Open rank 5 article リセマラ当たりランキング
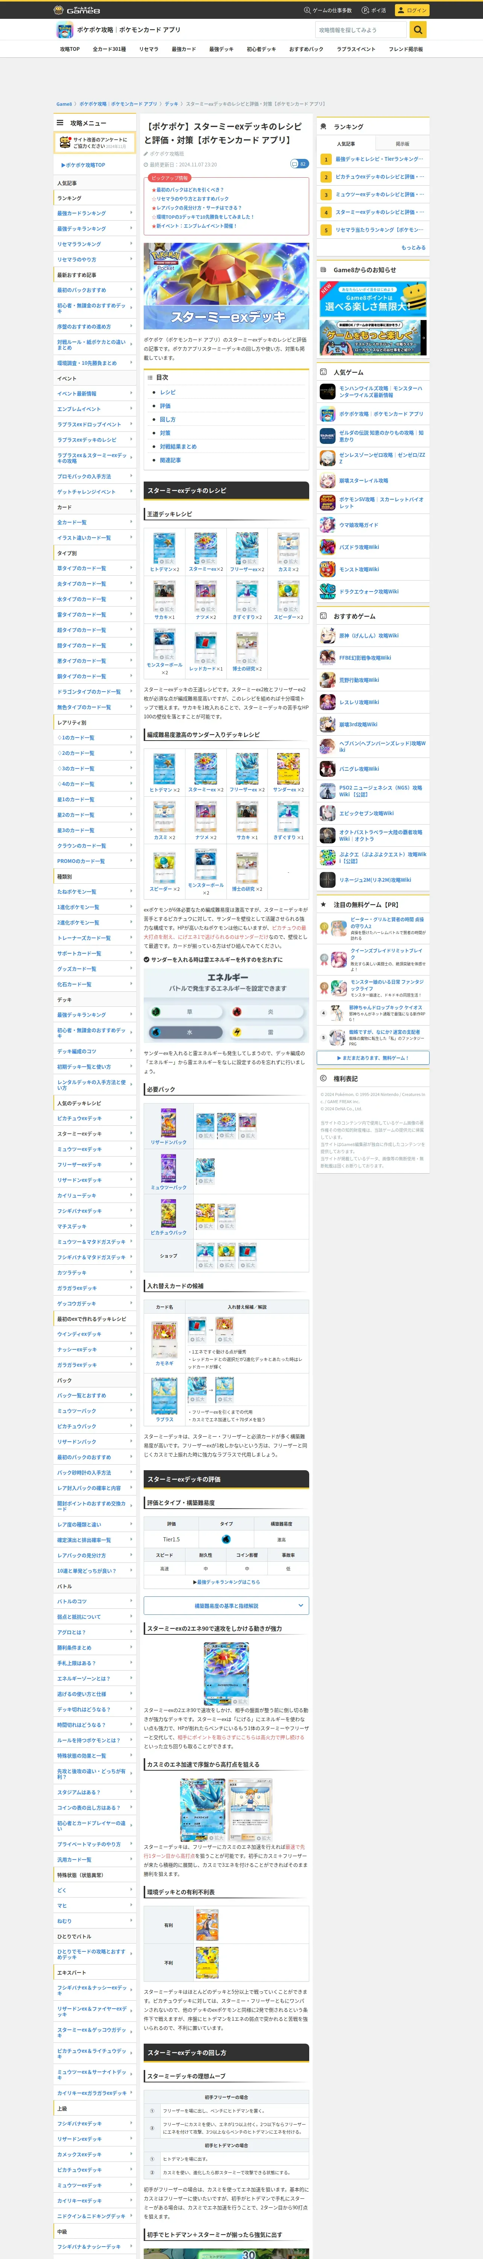The image size is (483, 2259). tap(380, 230)
